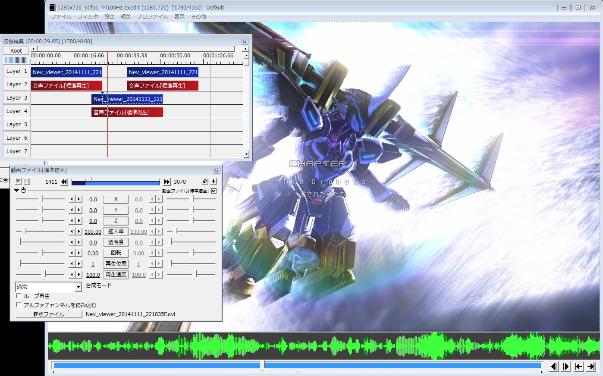Toggle visibility of Layer 3
This screenshot has height=376, width=603.
click(x=16, y=98)
